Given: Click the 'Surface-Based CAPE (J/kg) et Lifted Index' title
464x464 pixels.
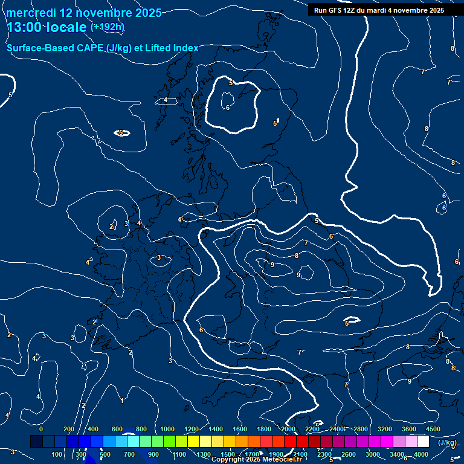Looking at the screenshot, I should coord(103,48).
